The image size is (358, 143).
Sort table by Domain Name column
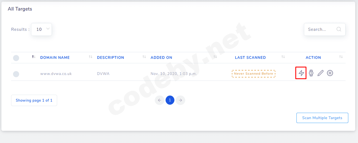tap(55, 57)
